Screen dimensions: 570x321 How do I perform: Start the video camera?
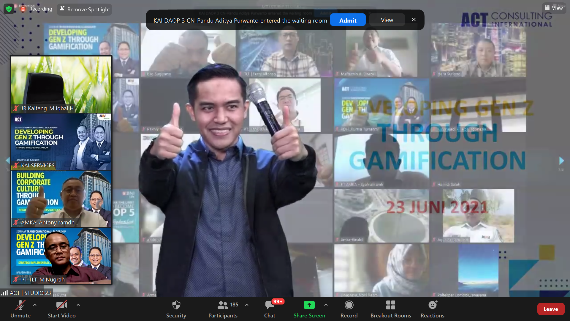click(x=61, y=309)
